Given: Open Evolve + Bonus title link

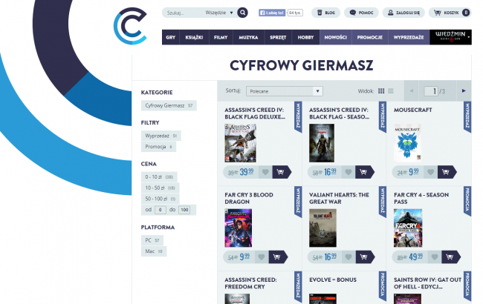Looking at the screenshot, I should [333, 280].
